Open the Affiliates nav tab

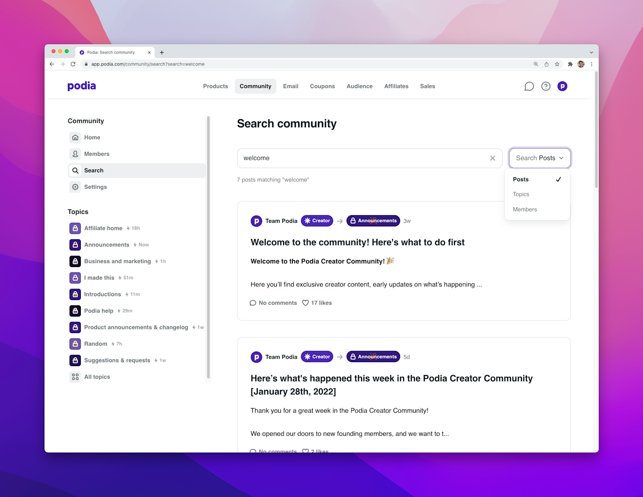click(397, 86)
